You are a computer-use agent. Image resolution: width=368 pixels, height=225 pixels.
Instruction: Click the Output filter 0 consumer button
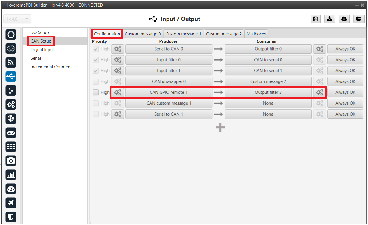(x=268, y=49)
